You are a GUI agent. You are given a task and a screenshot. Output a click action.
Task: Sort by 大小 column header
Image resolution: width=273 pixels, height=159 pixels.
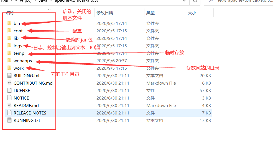(192, 13)
